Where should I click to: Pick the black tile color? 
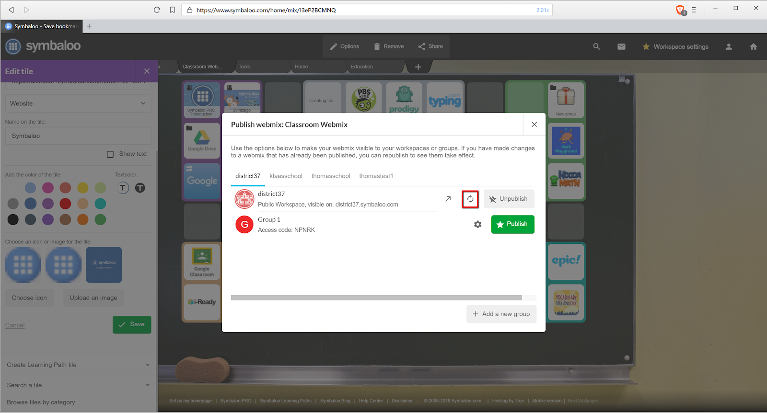point(13,219)
